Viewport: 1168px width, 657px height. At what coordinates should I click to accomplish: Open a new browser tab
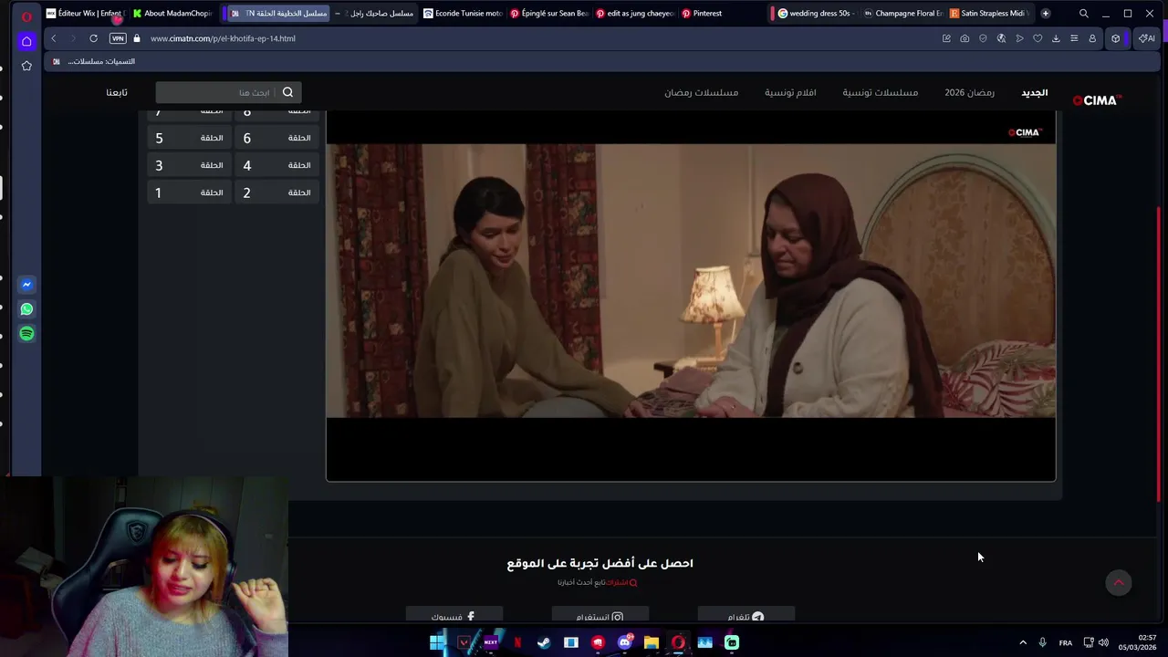pyautogui.click(x=1045, y=14)
